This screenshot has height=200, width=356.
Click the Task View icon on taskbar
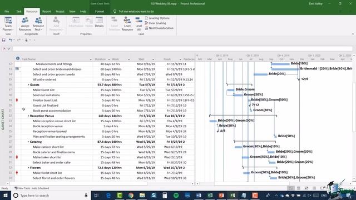pyautogui.click(x=96, y=195)
